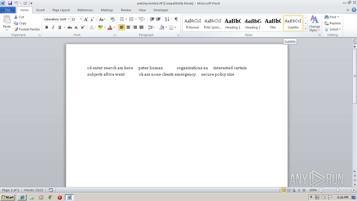Toggle Italic formatting
Viewport: 357px width, 201px height.
click(x=53, y=27)
